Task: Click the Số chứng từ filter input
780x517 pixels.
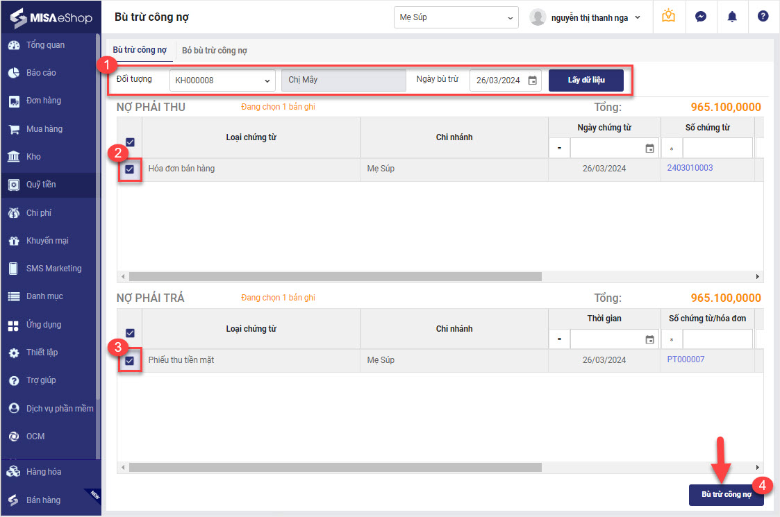Action: 717,149
